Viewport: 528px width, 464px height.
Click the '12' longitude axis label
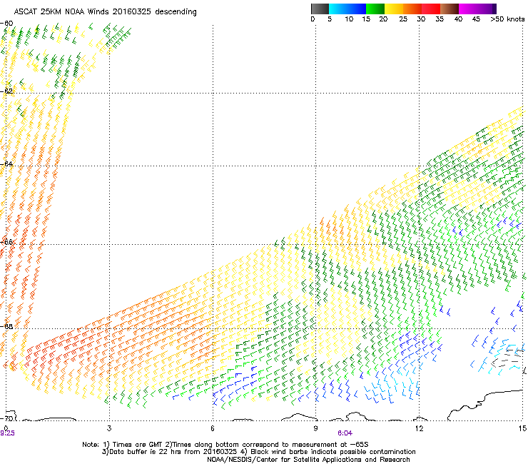click(x=419, y=428)
